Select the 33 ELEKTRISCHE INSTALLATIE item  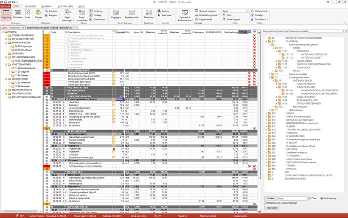click(x=24, y=97)
